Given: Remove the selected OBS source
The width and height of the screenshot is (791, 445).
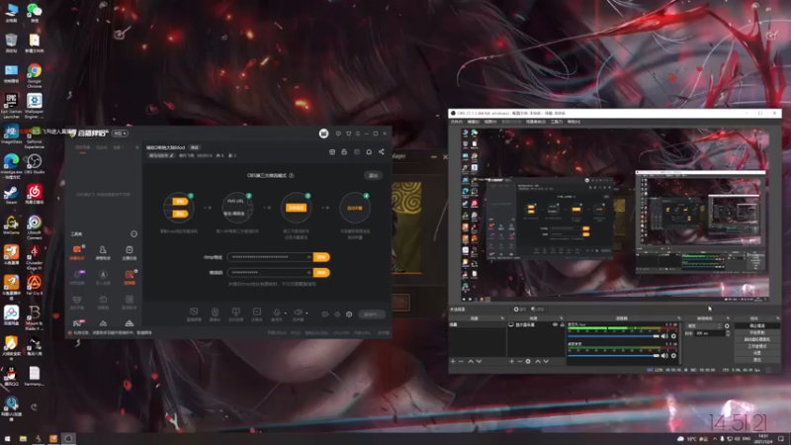Looking at the screenshot, I should 520,361.
